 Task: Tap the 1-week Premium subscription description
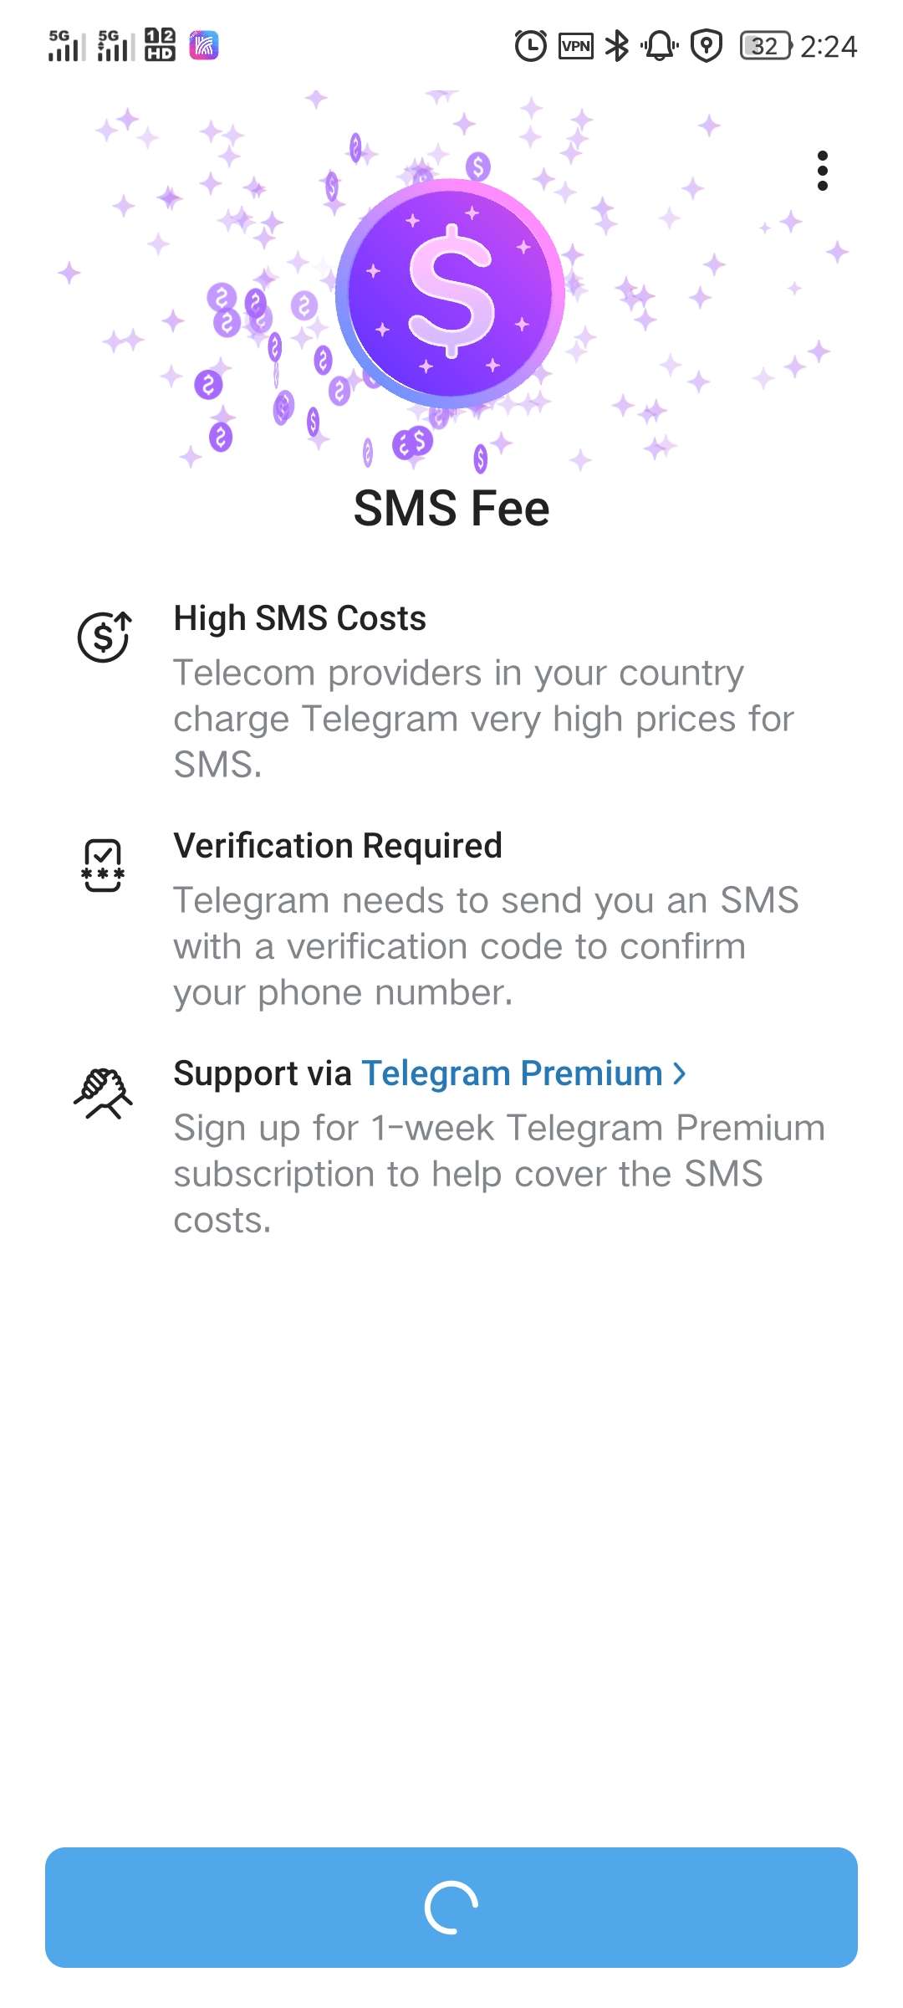click(498, 1174)
